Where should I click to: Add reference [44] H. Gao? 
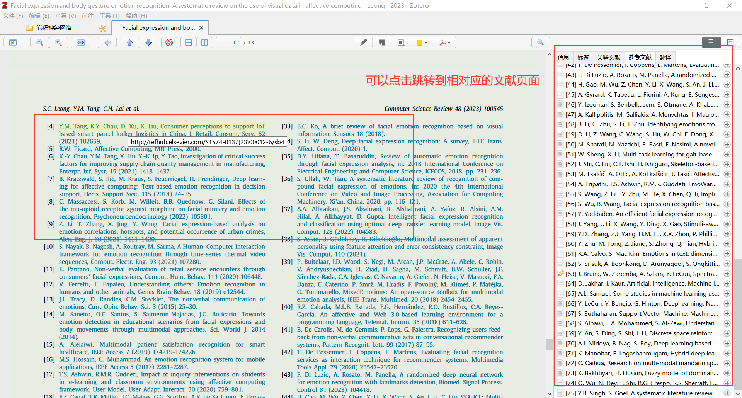pyautogui.click(x=727, y=85)
